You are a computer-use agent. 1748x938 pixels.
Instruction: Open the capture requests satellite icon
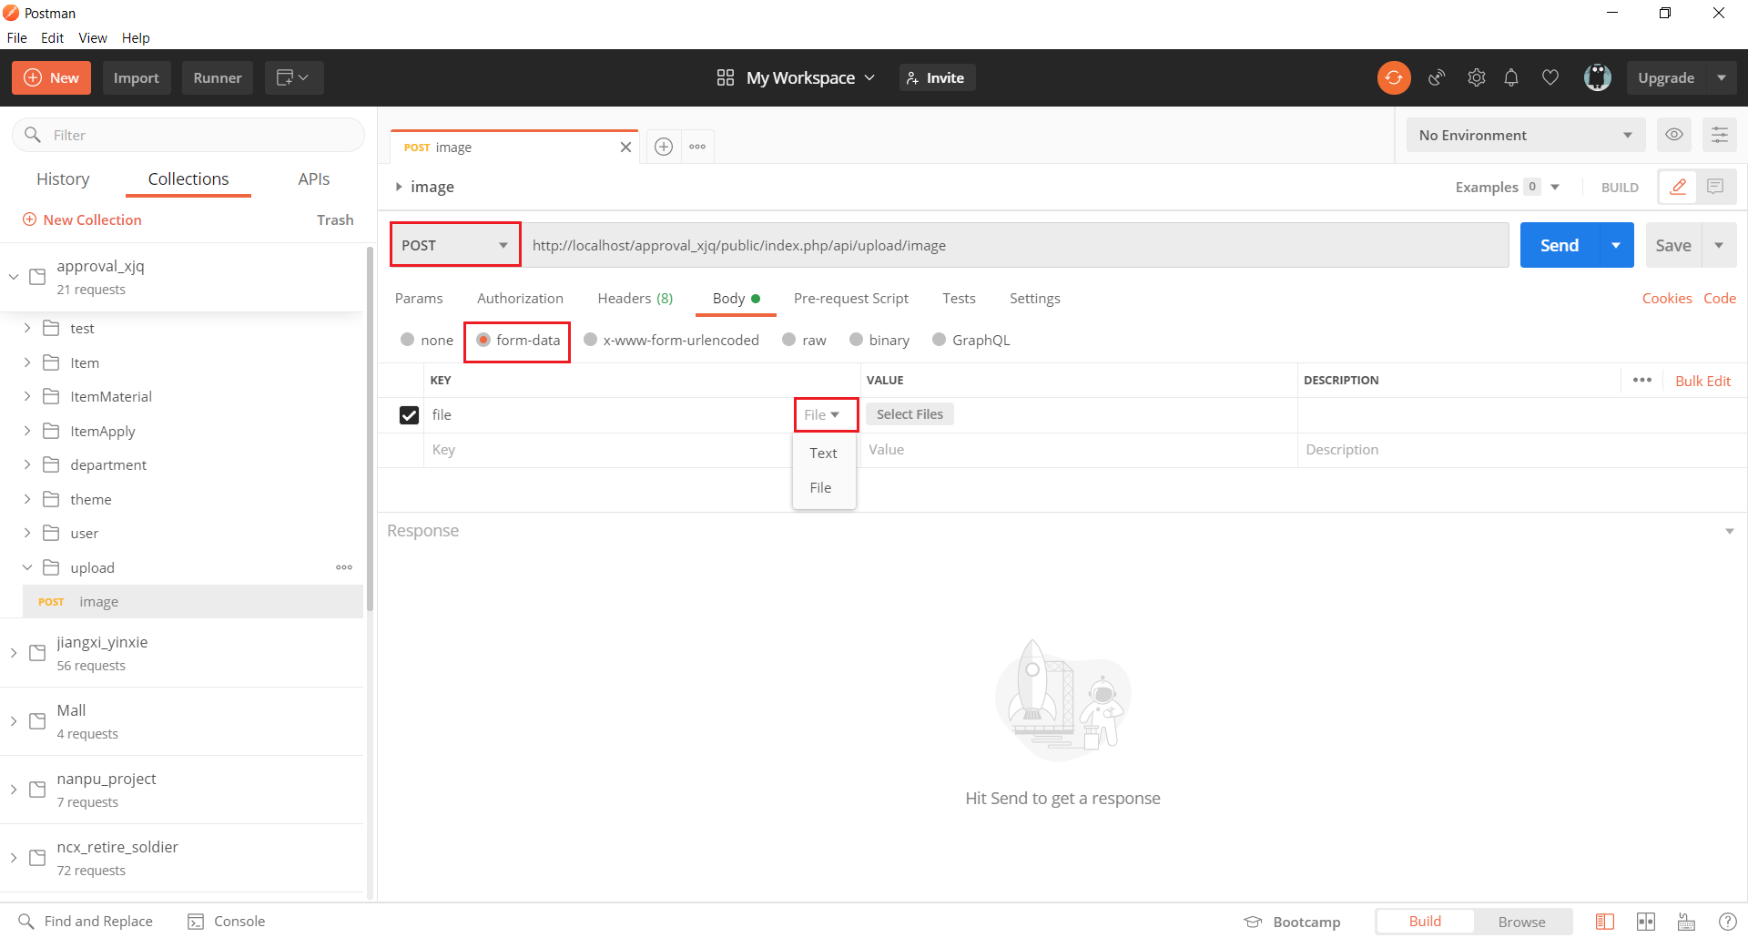pyautogui.click(x=1437, y=77)
